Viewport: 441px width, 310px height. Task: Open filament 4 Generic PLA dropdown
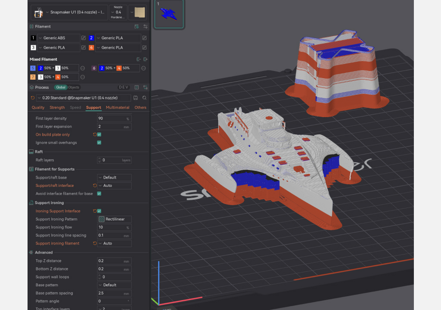(x=118, y=47)
